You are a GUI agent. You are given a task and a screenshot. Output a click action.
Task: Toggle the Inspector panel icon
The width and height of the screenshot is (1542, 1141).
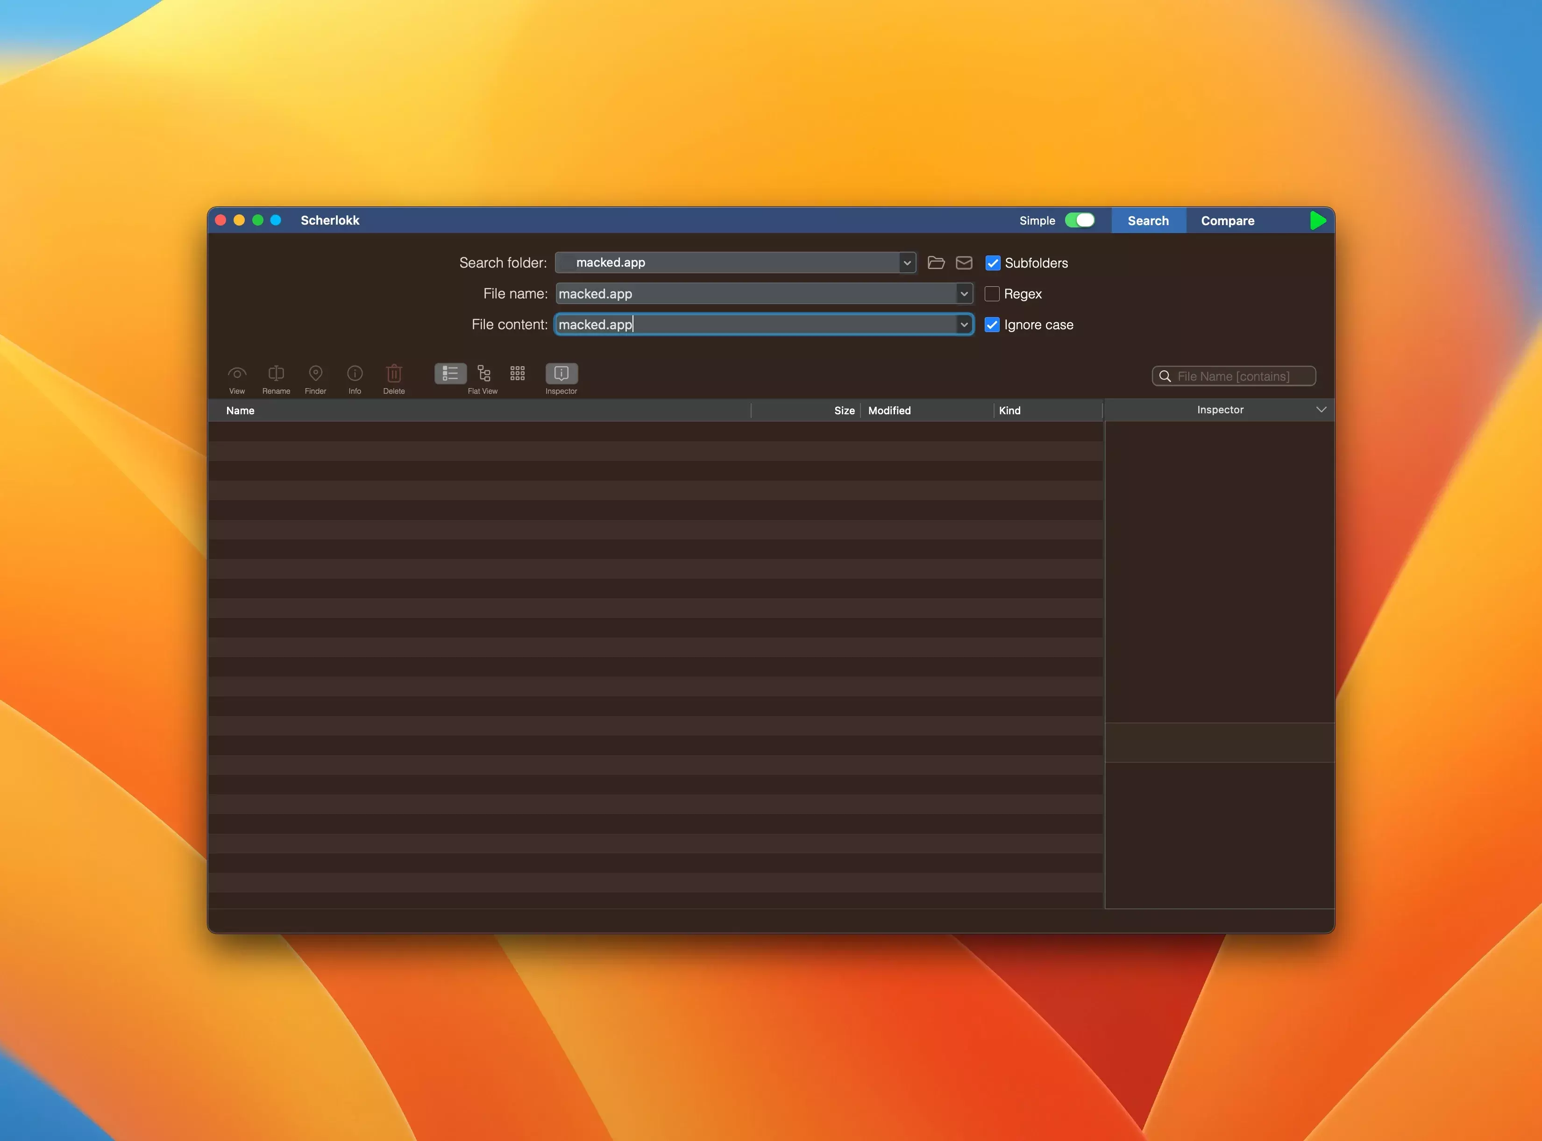[561, 374]
